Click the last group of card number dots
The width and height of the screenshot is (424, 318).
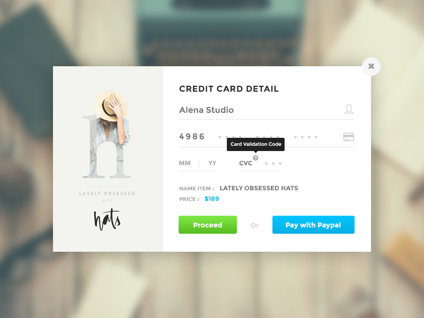click(x=306, y=137)
